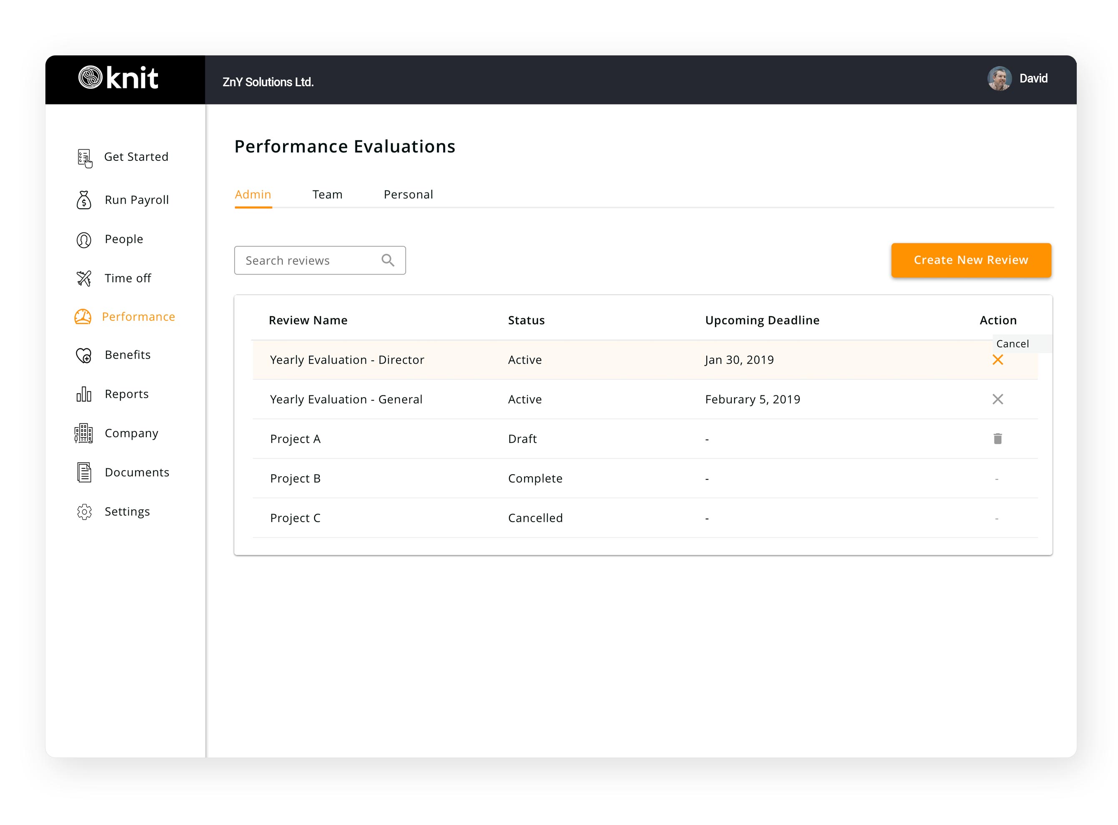
Task: Open the Personal tab
Action: (x=408, y=194)
